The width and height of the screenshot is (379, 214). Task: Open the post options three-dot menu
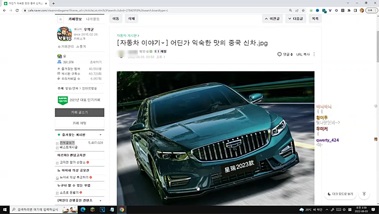tap(314, 54)
